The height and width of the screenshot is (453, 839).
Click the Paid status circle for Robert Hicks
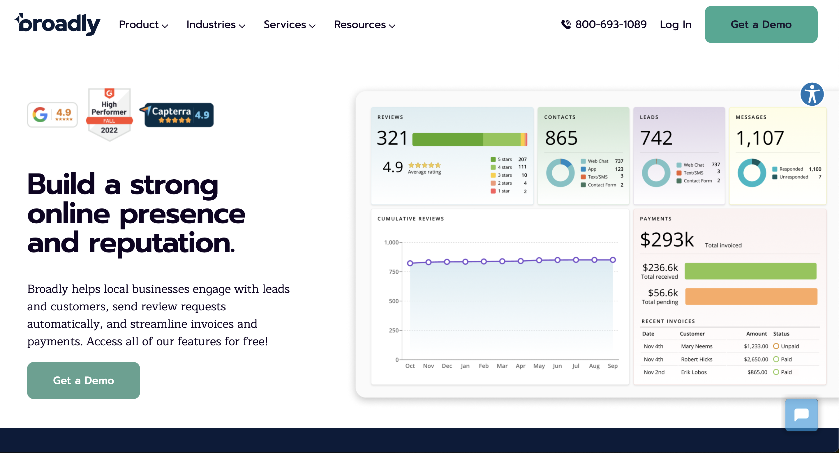tap(776, 359)
